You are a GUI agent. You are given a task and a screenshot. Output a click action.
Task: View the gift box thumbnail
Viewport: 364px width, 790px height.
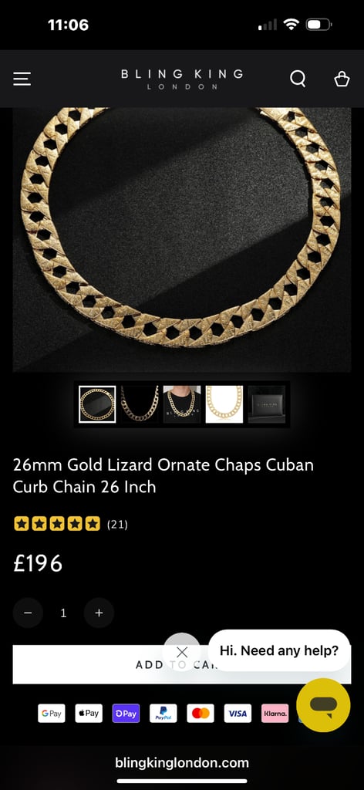(266, 404)
